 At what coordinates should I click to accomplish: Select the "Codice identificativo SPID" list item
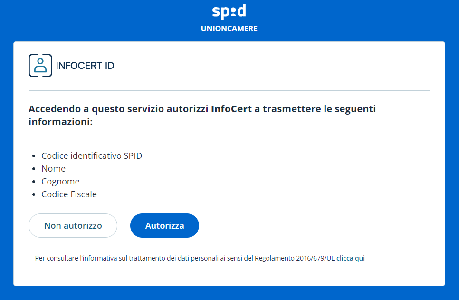(x=92, y=156)
